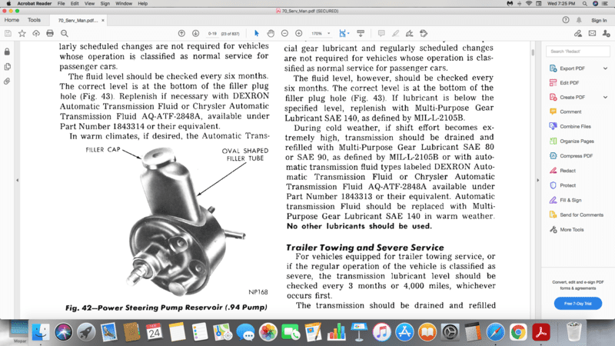Open Fill & Sign tool

[570, 200]
